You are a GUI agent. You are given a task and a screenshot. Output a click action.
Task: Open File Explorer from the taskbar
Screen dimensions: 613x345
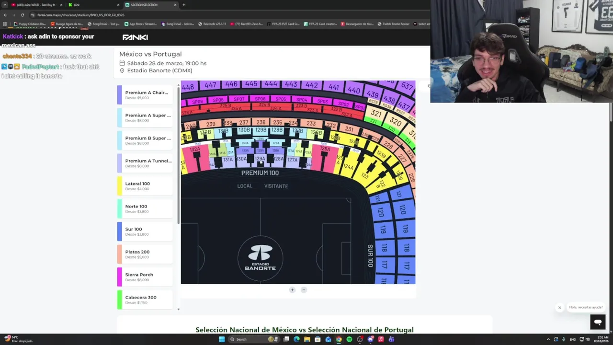tap(307, 339)
